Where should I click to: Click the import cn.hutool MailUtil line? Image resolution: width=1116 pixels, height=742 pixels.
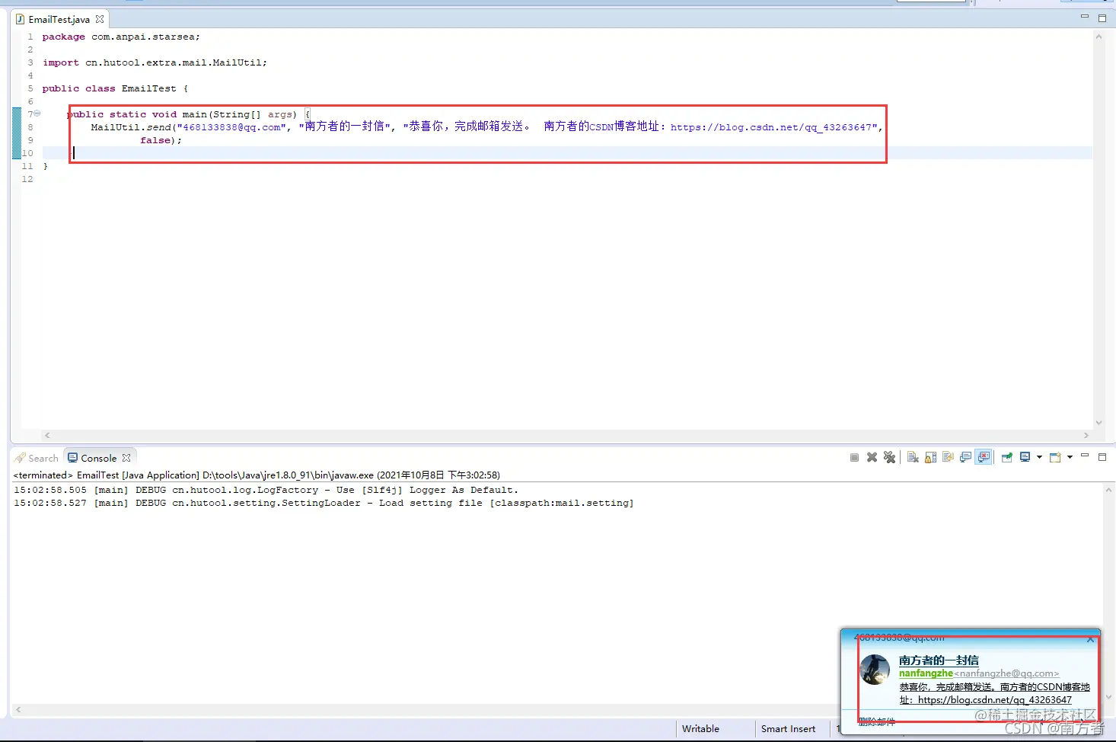click(x=155, y=62)
